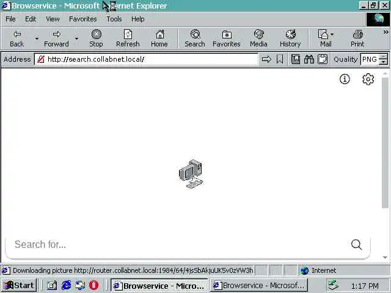Click the third Quick Launch icon with arrows
The height and width of the screenshot is (293, 391).
click(80, 285)
